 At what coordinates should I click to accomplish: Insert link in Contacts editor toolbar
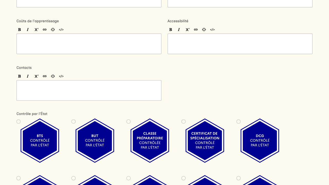(45, 76)
